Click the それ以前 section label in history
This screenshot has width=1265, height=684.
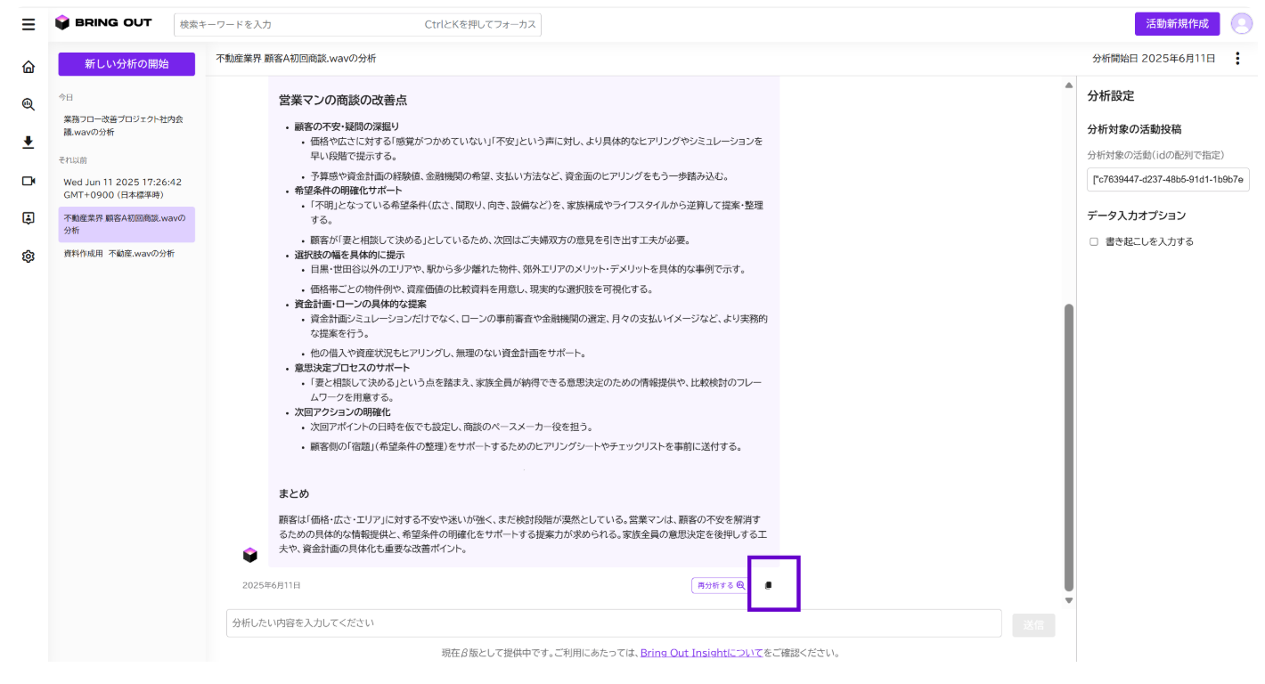click(x=73, y=160)
